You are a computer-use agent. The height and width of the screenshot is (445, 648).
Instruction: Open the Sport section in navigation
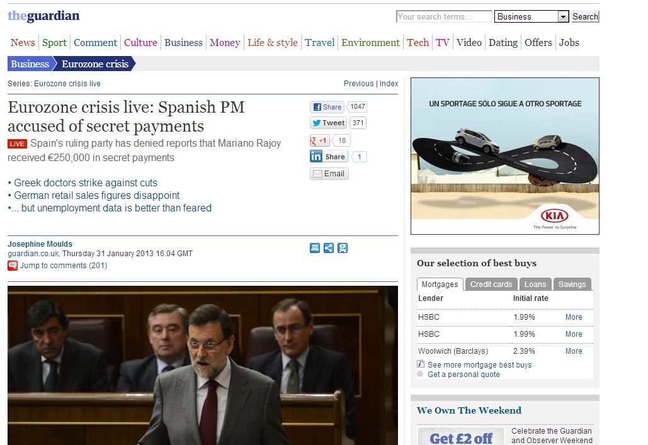[x=54, y=43]
